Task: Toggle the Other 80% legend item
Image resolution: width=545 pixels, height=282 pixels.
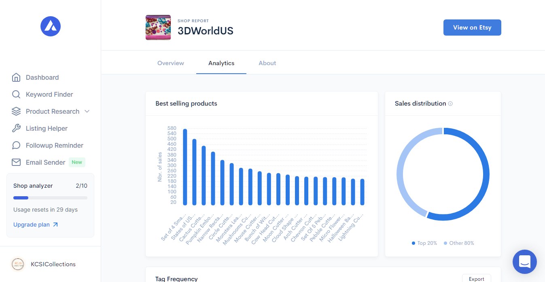Action: click(459, 243)
